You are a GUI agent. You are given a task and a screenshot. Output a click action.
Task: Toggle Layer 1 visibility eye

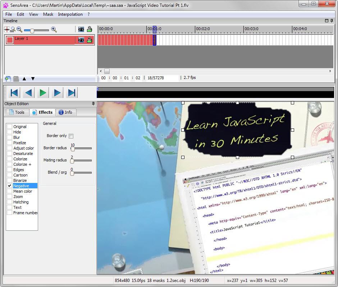[81, 40]
